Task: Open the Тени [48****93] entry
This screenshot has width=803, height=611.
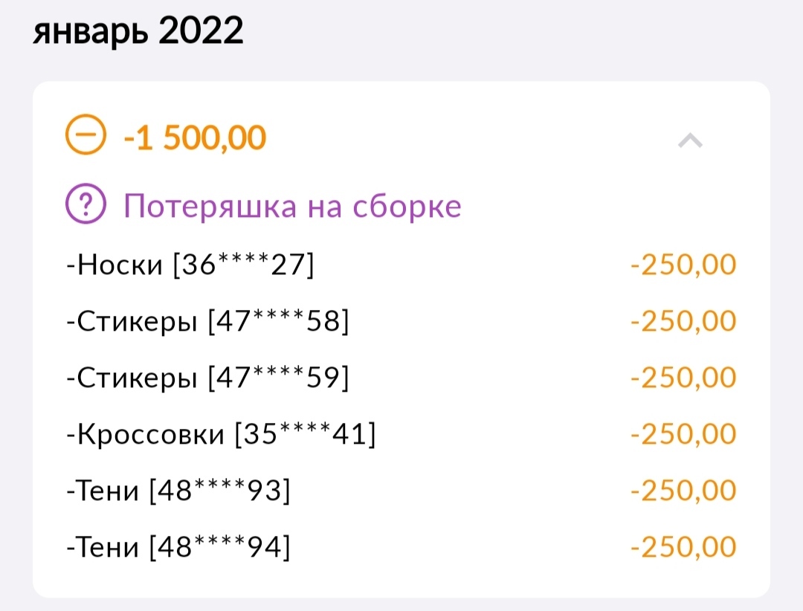Action: tap(178, 491)
